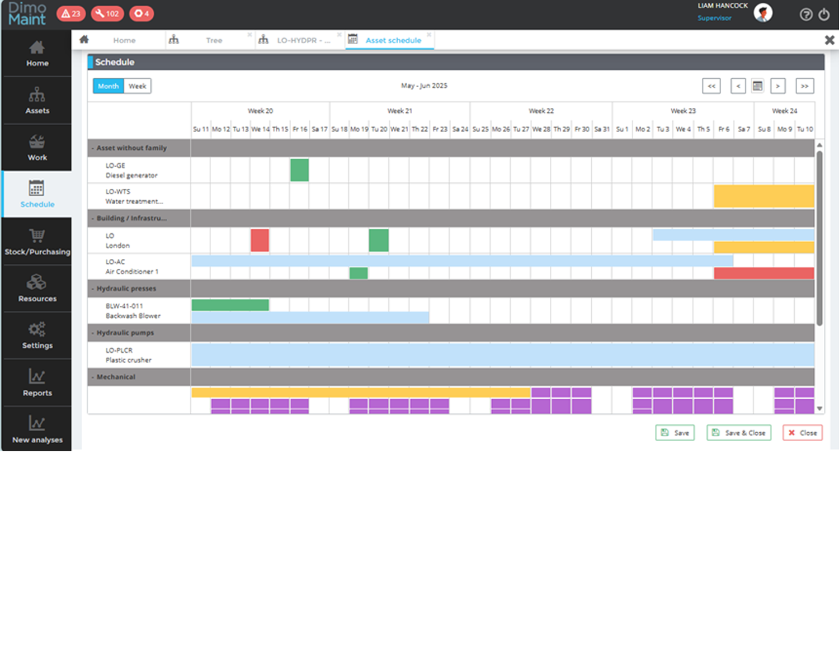This screenshot has height=671, width=839.
Task: Open the calendar date picker between navigation arrows
Action: pos(758,86)
